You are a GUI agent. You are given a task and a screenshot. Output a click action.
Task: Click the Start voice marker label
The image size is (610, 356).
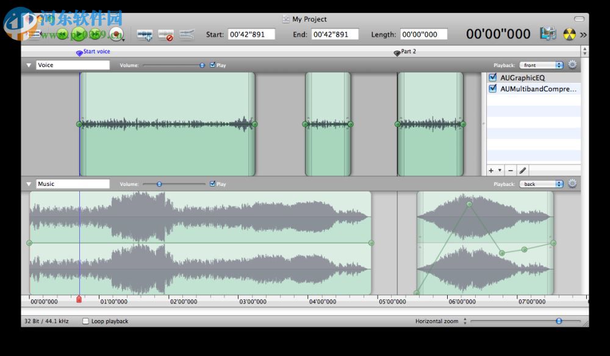coord(95,51)
